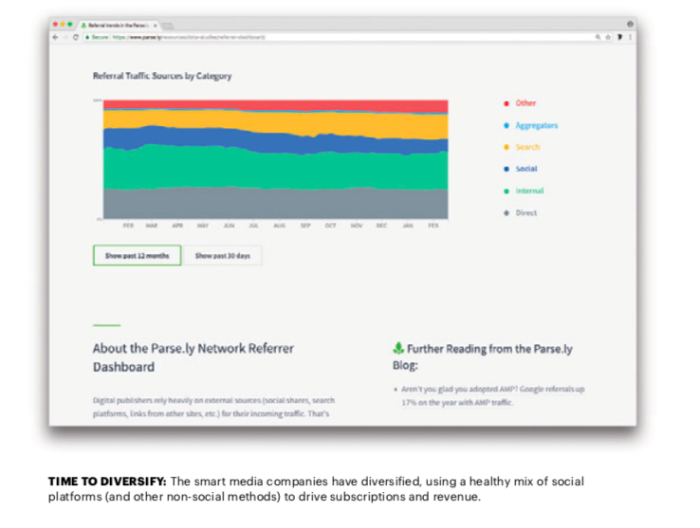Click the JAN label on the chart axis

tap(408, 226)
